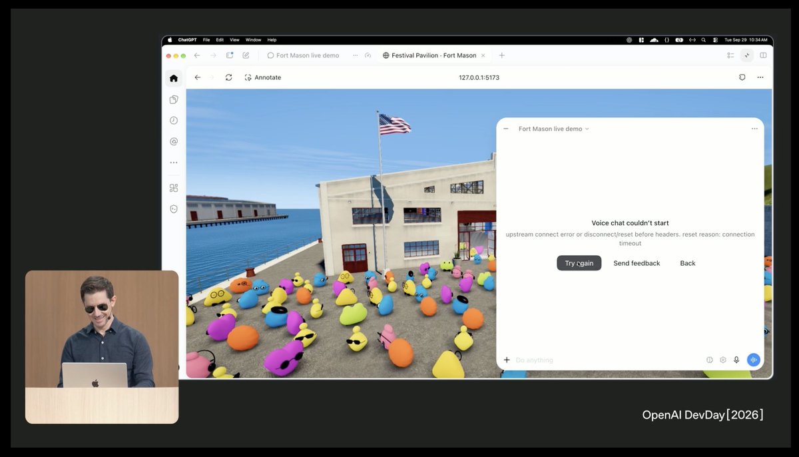Click the microphone icon in the chat input

click(736, 360)
